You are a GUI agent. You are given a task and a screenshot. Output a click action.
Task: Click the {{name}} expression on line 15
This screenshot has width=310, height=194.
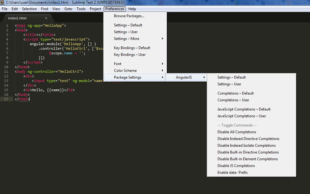coord(55,90)
